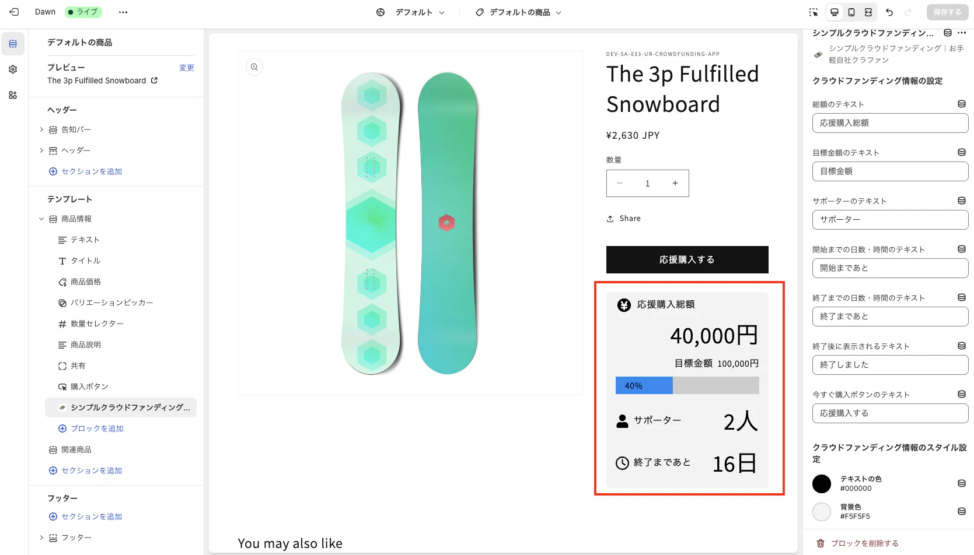974x555 pixels.
Task: Open the テキストの色 black color swatch
Action: (822, 484)
